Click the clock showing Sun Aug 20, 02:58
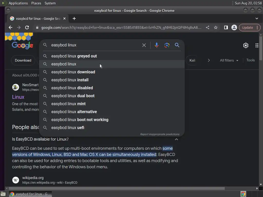 coord(248,3)
